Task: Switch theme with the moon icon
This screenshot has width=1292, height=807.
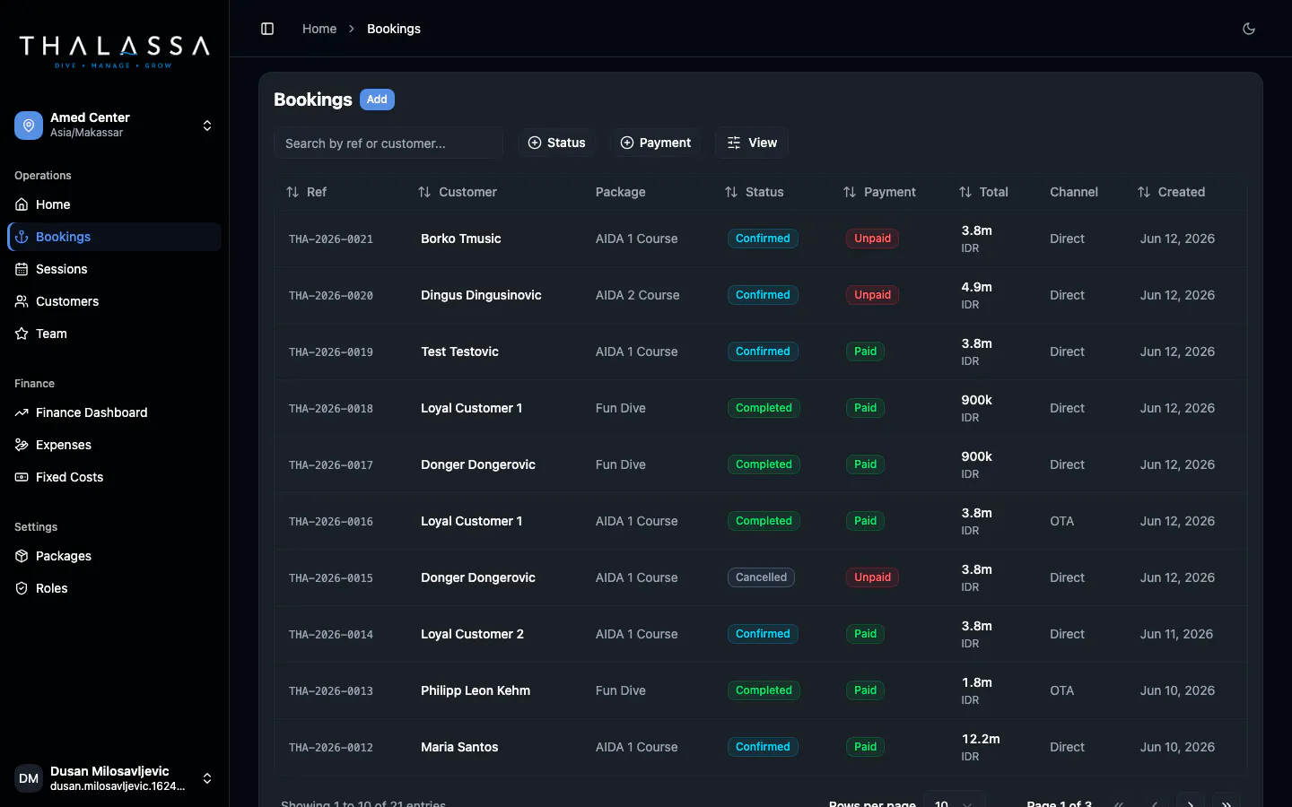Action: (x=1248, y=29)
